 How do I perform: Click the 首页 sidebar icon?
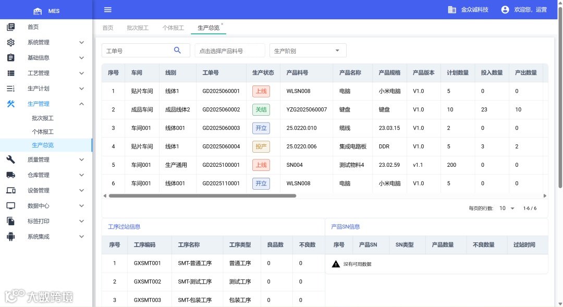pyautogui.click(x=11, y=27)
